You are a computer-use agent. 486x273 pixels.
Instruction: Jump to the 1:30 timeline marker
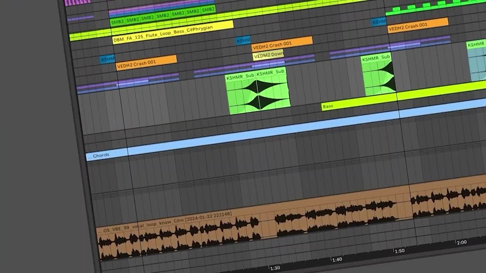275,268
